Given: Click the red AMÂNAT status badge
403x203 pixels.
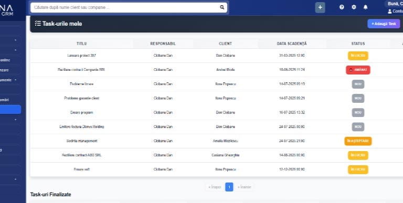Looking at the screenshot, I should pos(358,70).
